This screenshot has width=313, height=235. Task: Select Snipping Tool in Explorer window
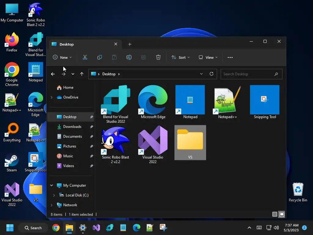click(265, 102)
